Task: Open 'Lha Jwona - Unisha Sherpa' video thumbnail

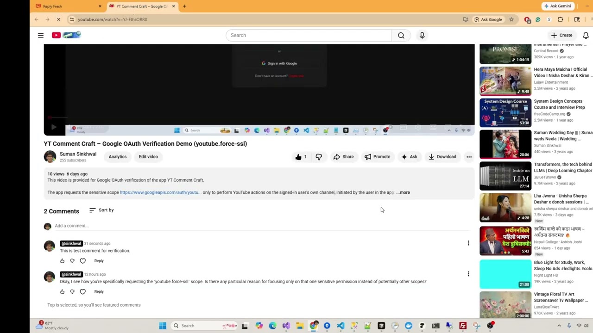Action: pos(505,207)
